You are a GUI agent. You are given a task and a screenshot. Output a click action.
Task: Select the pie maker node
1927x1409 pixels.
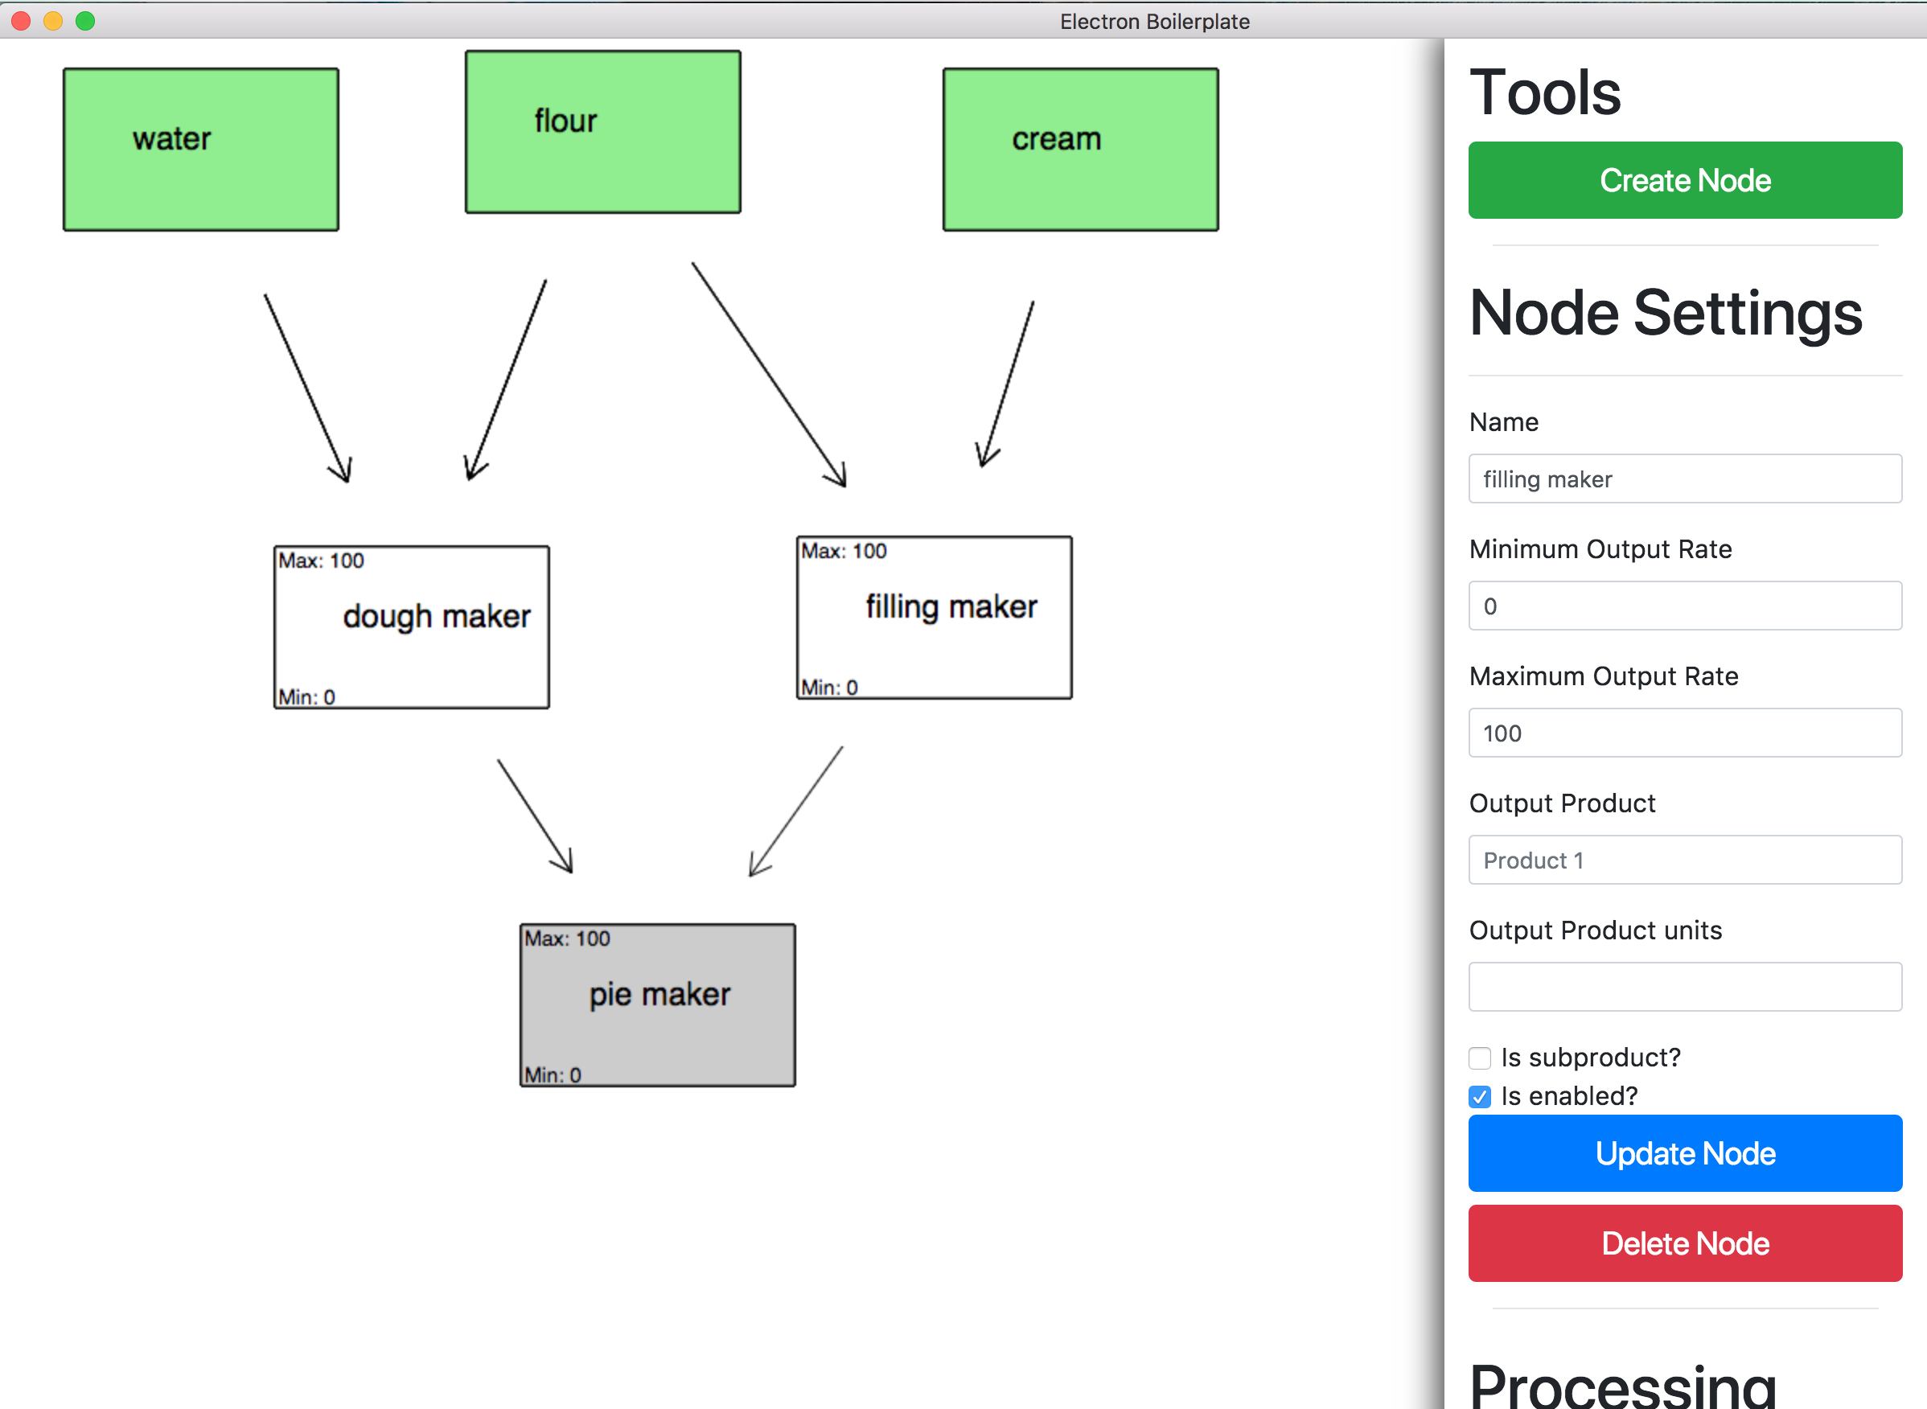coord(657,1004)
